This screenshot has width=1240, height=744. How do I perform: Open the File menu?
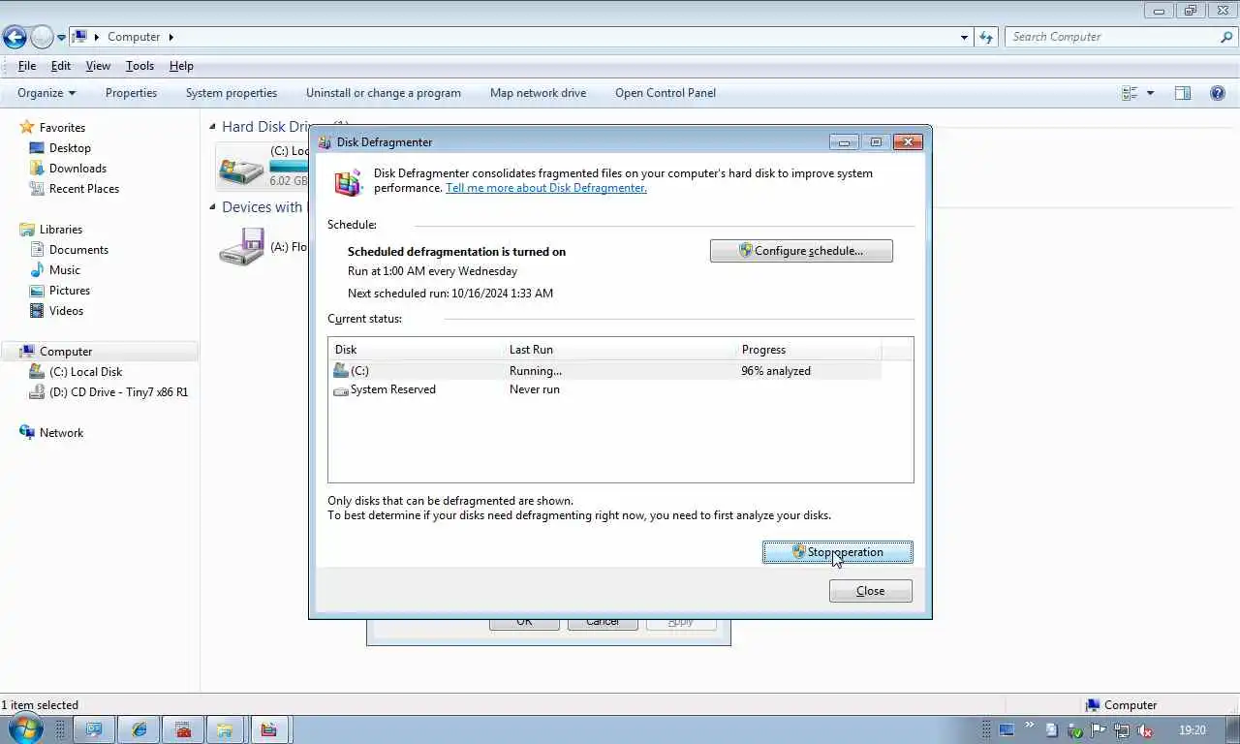point(27,66)
